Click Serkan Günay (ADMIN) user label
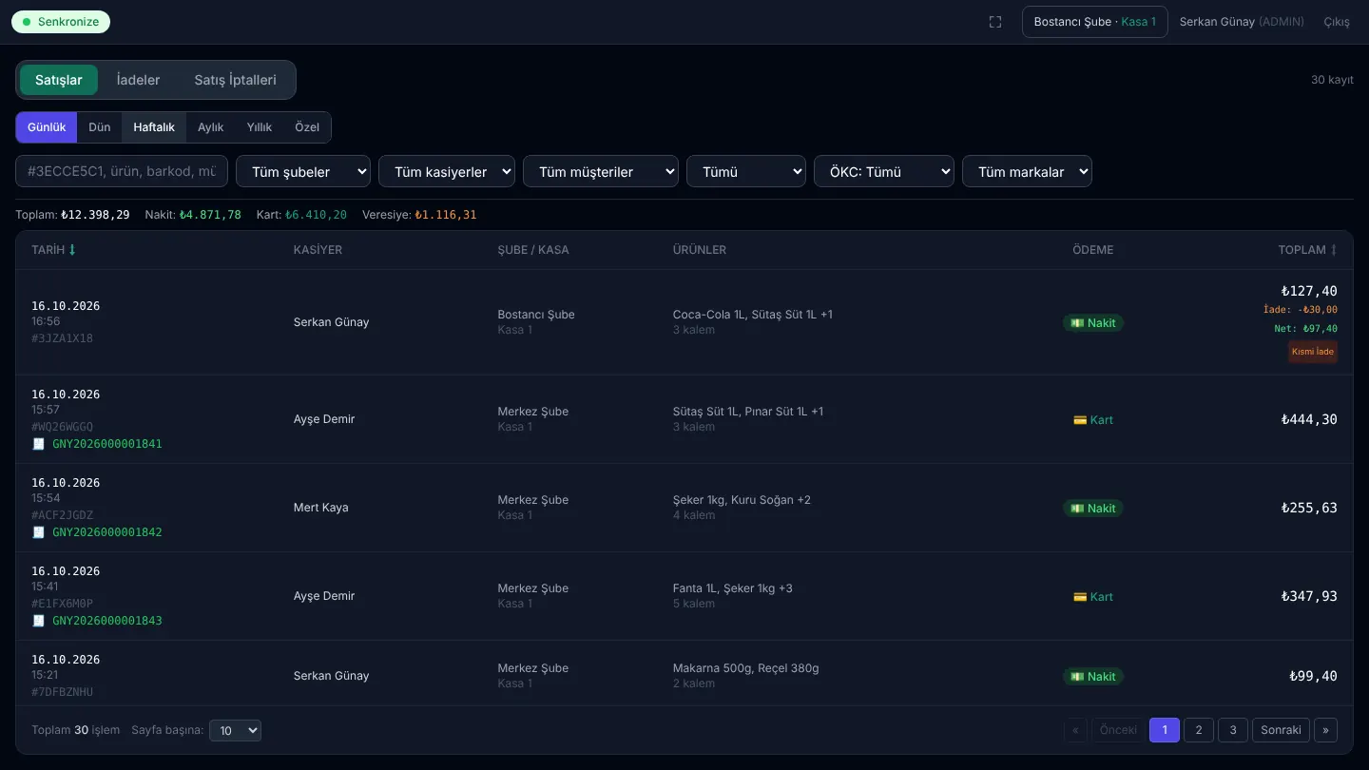The width and height of the screenshot is (1369, 770). [x=1242, y=22]
